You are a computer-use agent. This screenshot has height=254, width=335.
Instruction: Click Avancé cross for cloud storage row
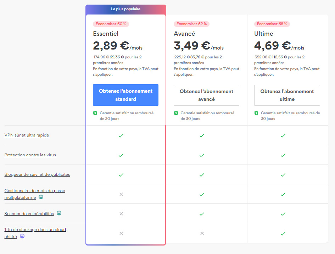click(x=202, y=233)
